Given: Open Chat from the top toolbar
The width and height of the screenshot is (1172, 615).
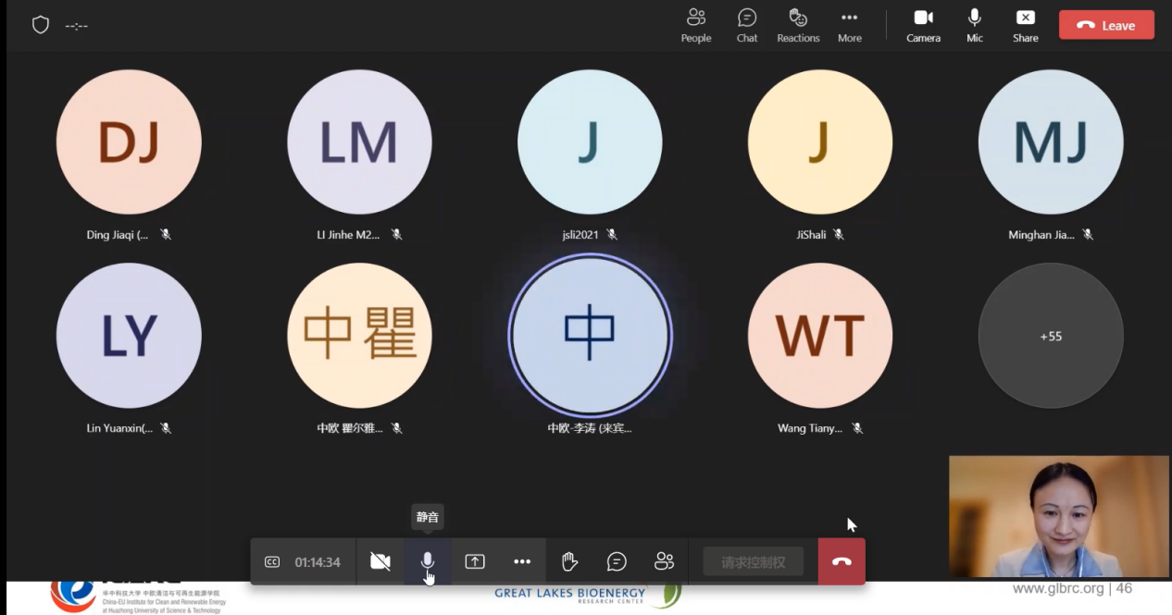Looking at the screenshot, I should pos(747,25).
